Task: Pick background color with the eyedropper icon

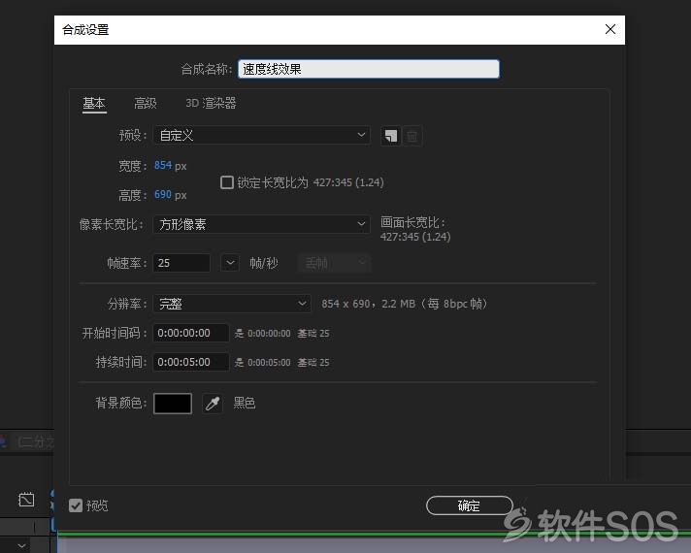Action: click(213, 404)
